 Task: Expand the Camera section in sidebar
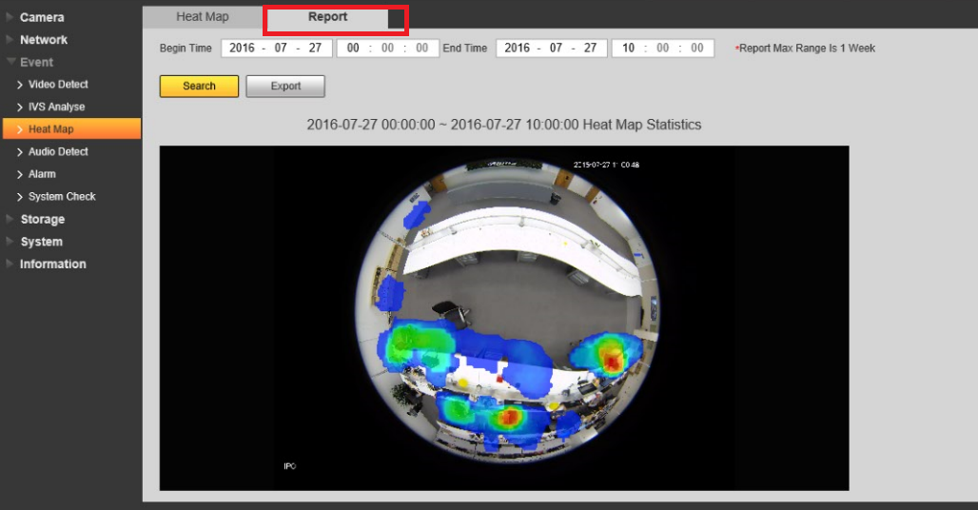(42, 17)
